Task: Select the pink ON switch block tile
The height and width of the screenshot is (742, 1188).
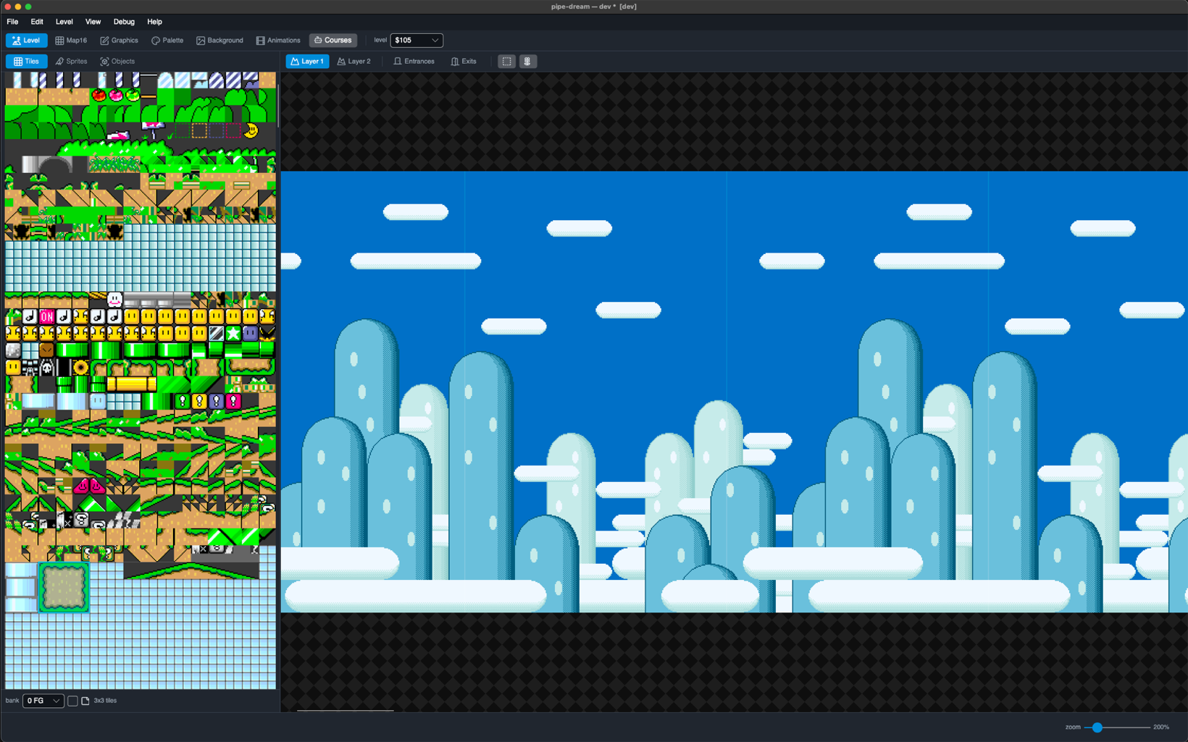Action: point(47,316)
